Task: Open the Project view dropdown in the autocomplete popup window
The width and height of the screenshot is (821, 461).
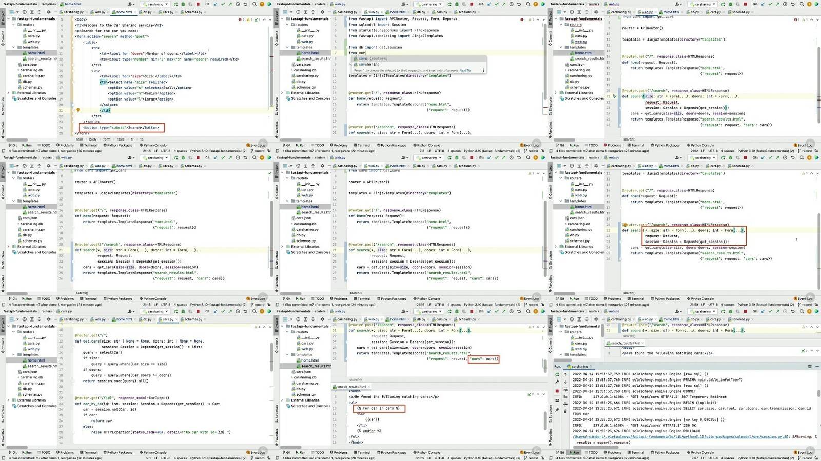Action: pyautogui.click(x=288, y=12)
